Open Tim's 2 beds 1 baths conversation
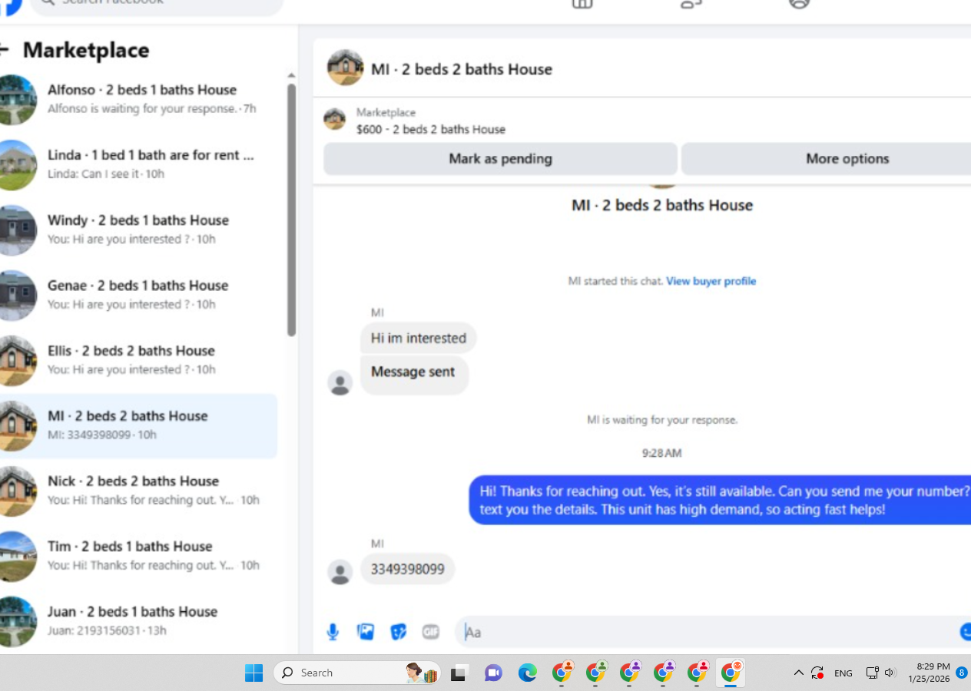The image size is (971, 691). pos(138,556)
